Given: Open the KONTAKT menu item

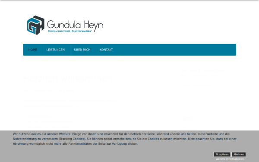Looking at the screenshot, I should click(106, 50).
